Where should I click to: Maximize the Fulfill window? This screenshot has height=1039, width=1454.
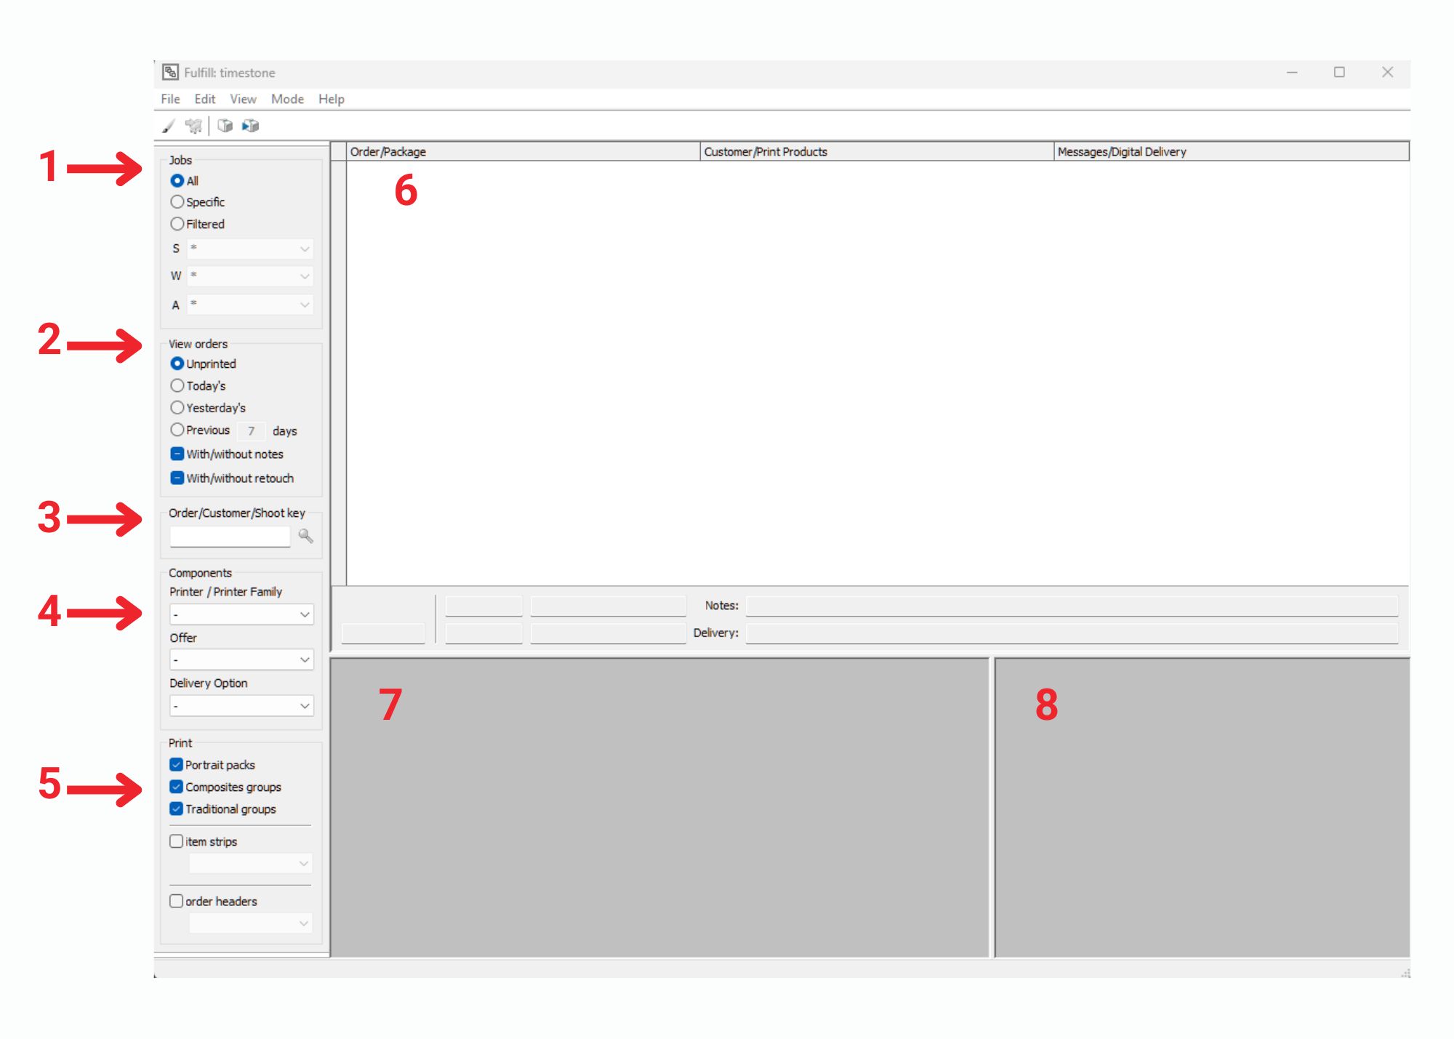pos(1339,72)
